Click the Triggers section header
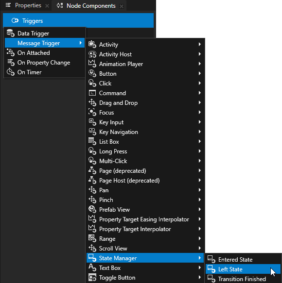This screenshot has height=283, width=282. coord(78,20)
